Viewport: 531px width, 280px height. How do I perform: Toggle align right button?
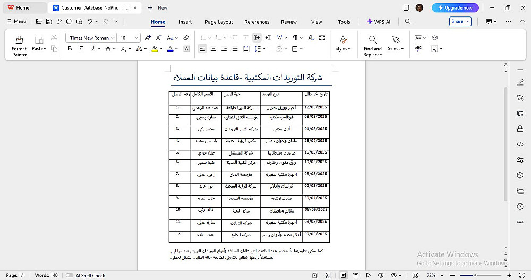(224, 49)
